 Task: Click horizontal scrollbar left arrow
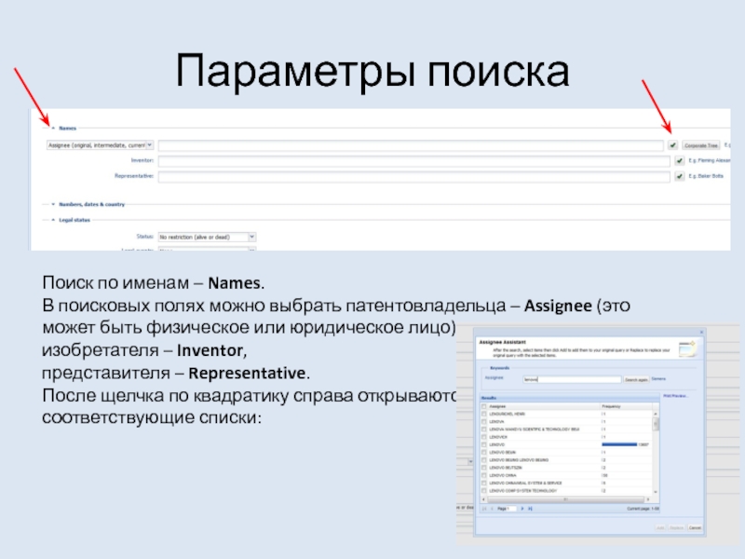pos(483,499)
